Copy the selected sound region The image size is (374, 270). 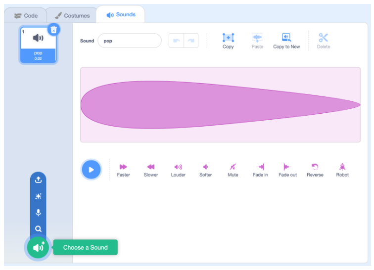[228, 41]
